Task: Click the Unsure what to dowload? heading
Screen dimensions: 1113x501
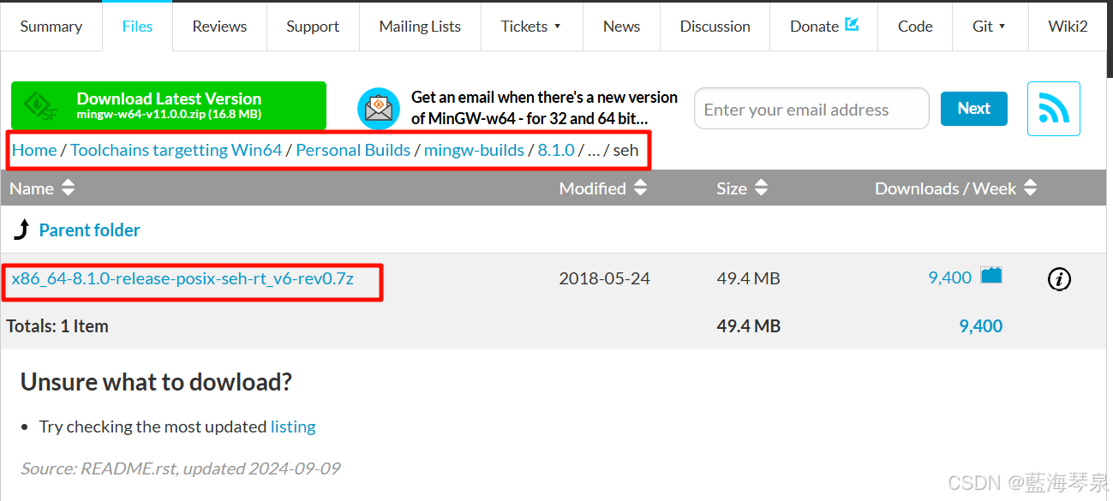Action: click(156, 382)
